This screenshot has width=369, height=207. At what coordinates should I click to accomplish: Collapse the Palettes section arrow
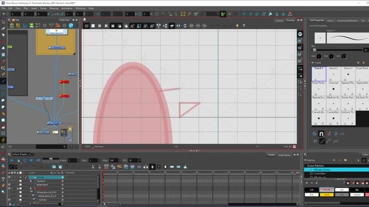click(305, 160)
